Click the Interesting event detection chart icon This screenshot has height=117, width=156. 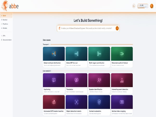pos(122,80)
